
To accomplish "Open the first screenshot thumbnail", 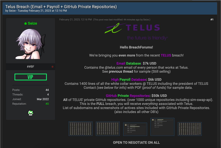I will click(x=81, y=128).
